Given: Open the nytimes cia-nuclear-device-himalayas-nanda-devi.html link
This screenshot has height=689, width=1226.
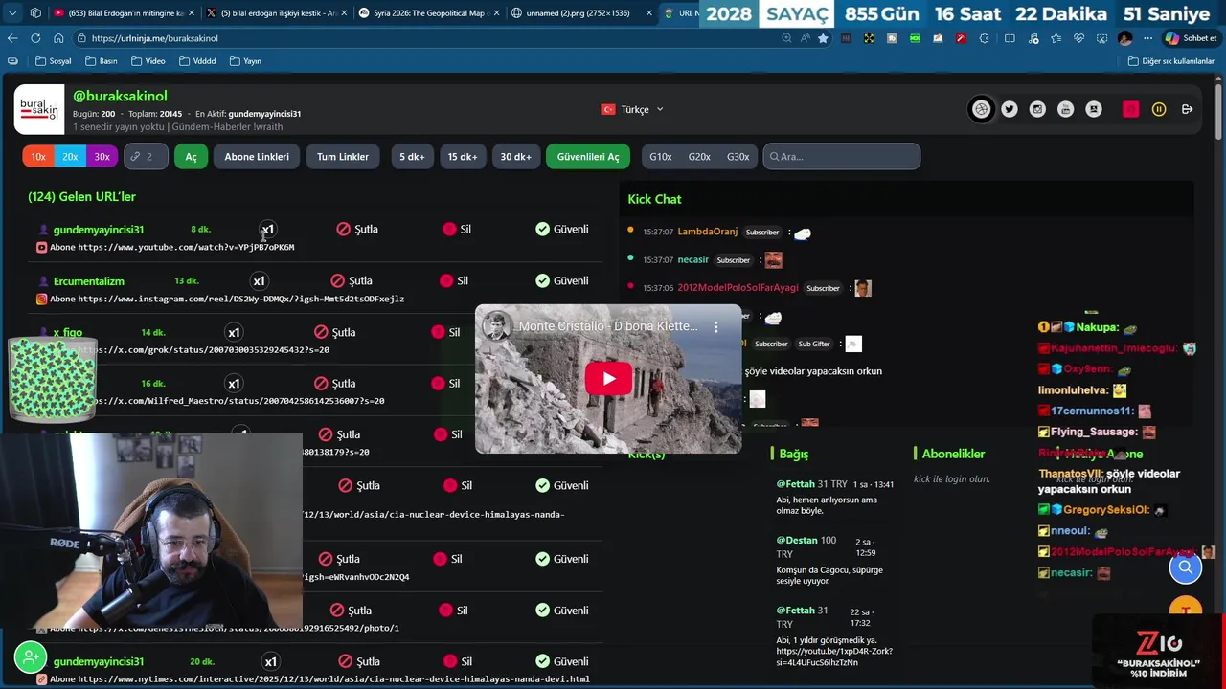Looking at the screenshot, I should coord(333,679).
